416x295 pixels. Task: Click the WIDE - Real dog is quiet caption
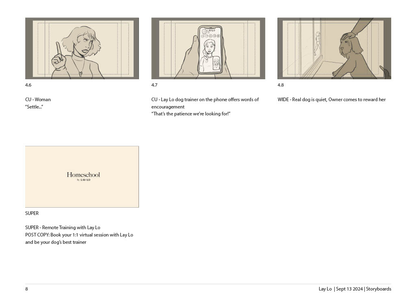pyautogui.click(x=331, y=100)
